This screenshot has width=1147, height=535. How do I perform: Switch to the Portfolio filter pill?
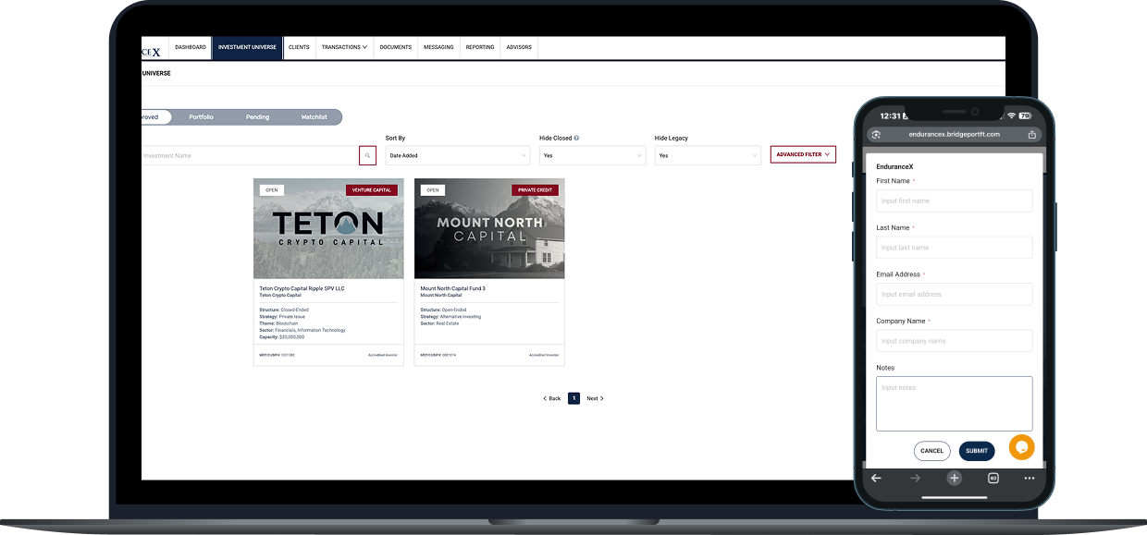point(201,117)
